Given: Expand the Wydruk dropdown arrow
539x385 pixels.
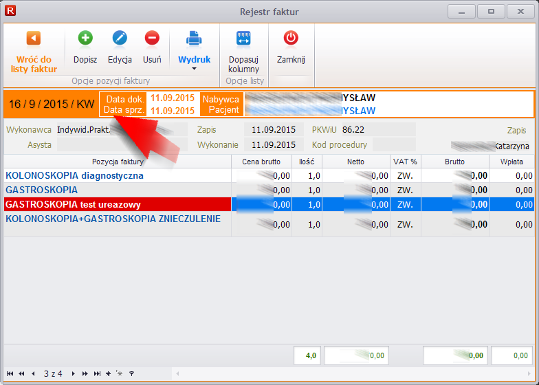Looking at the screenshot, I should 194,69.
